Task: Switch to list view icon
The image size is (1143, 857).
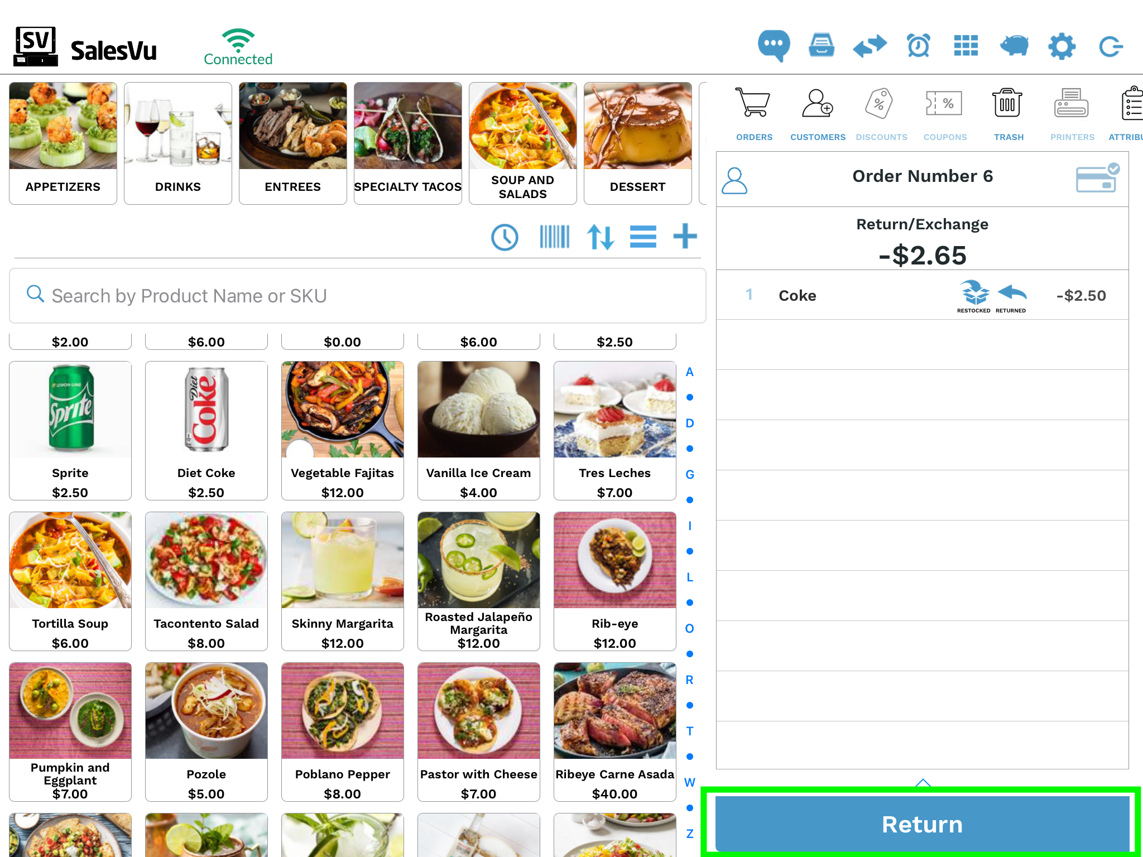Action: (643, 237)
